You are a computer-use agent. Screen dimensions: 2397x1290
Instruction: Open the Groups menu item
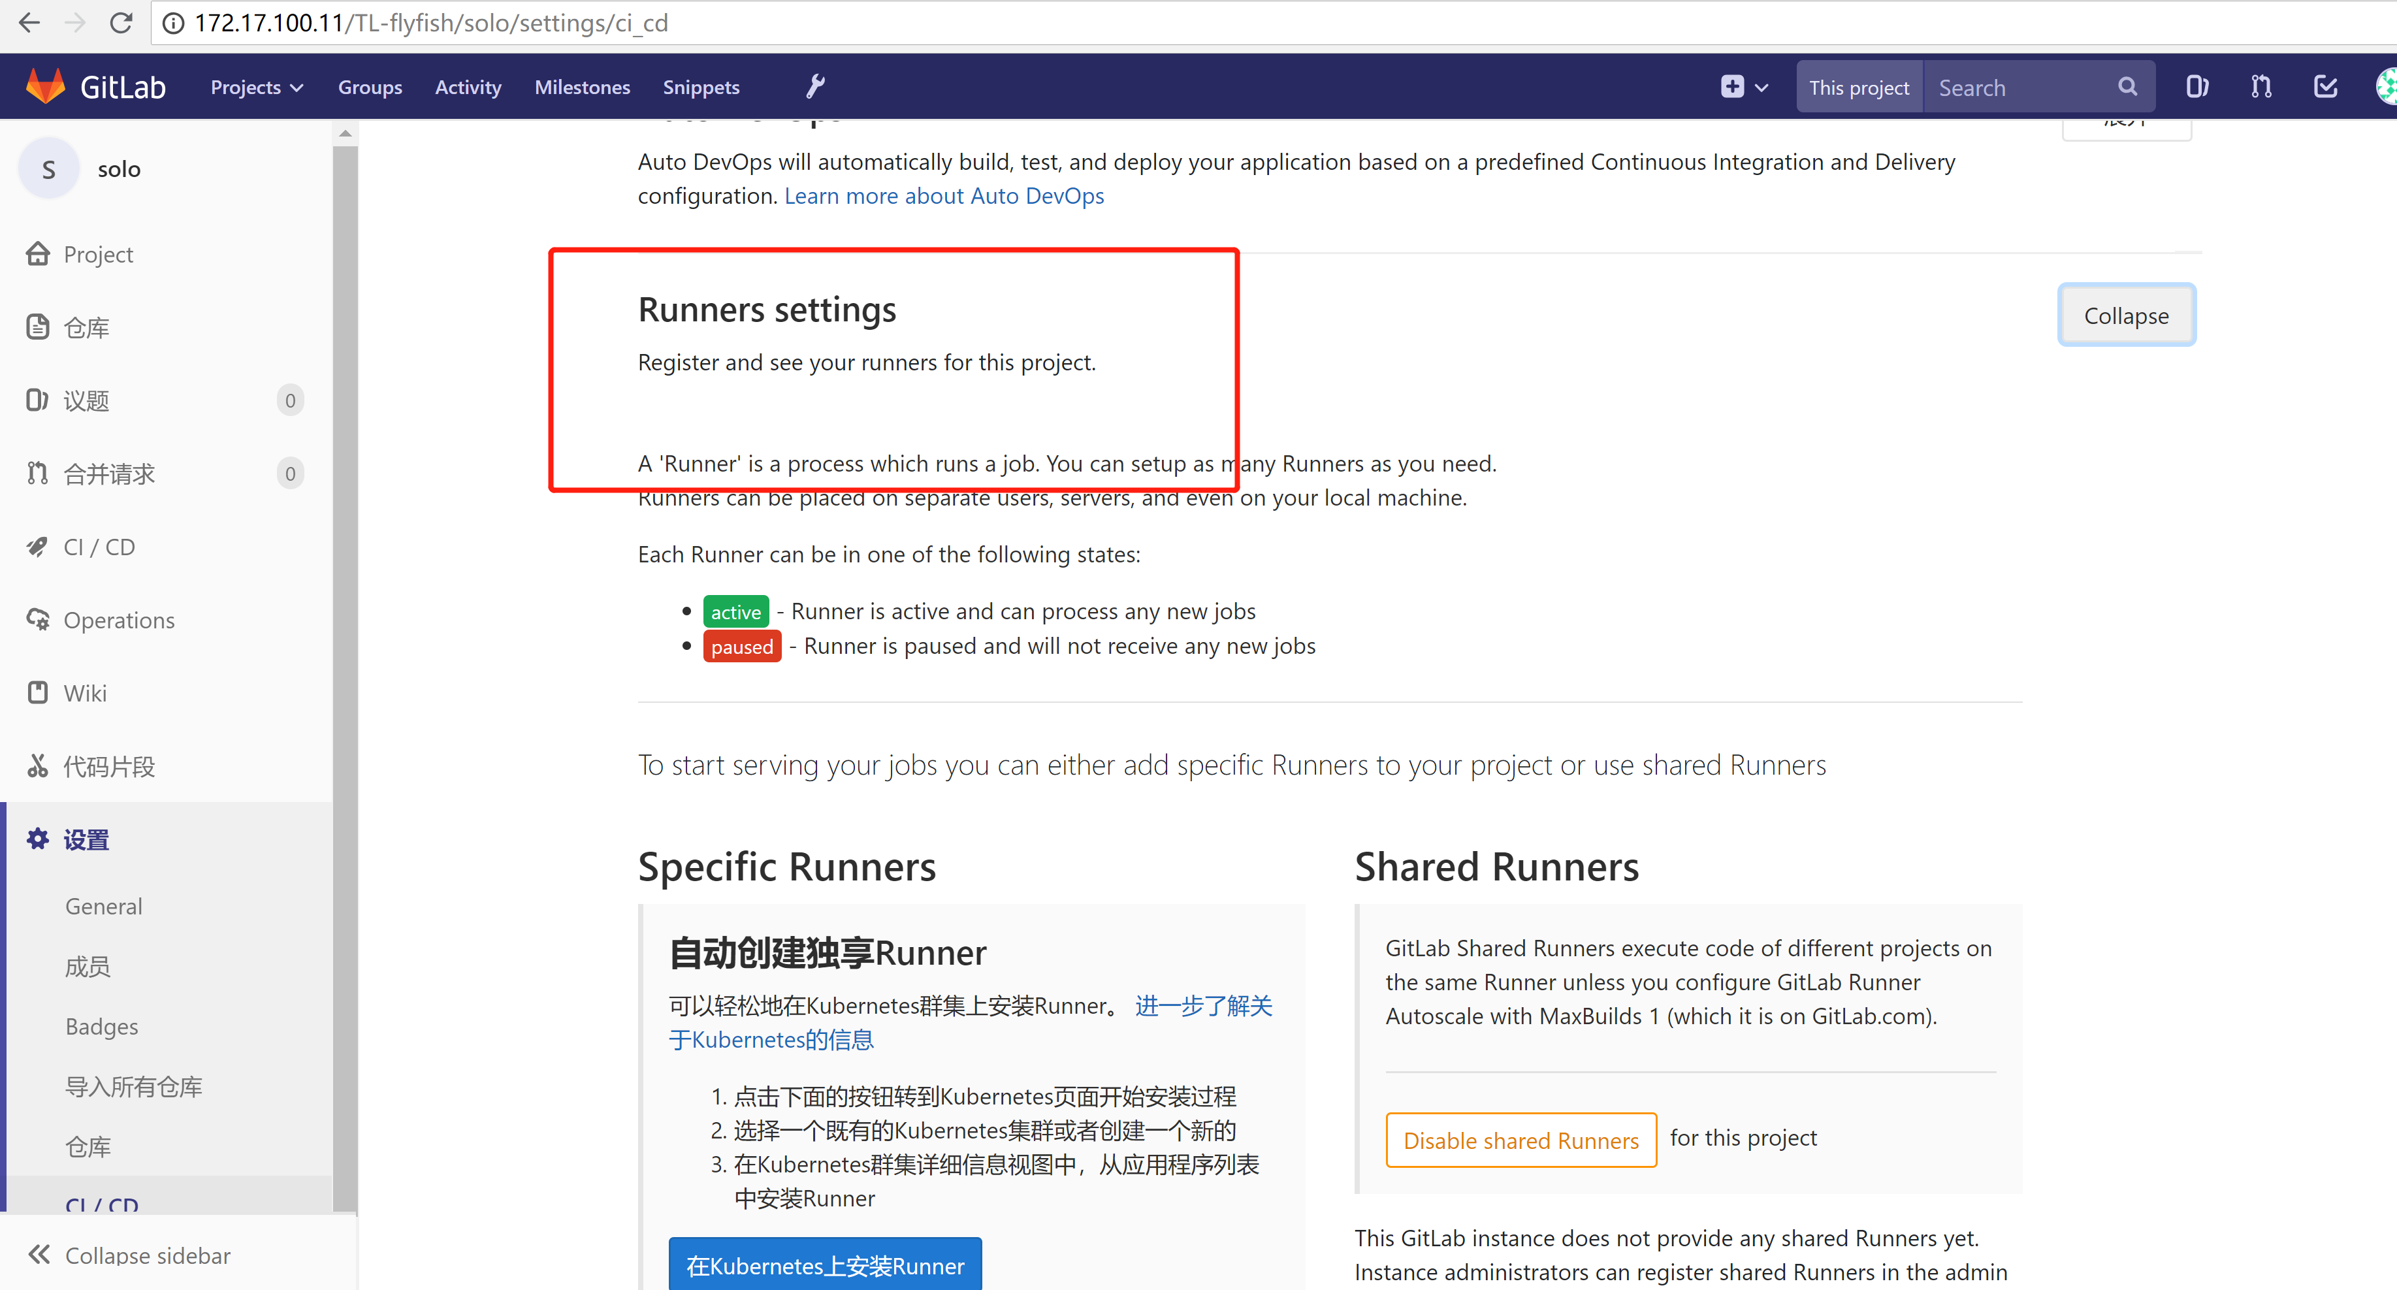pos(370,87)
